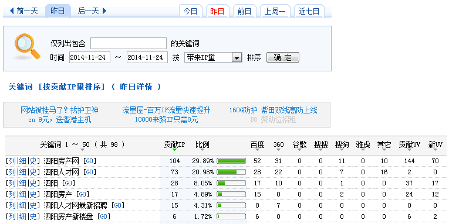Click GO link for 泗阳人才网最新招聘
449x224 pixels.
coord(118,205)
